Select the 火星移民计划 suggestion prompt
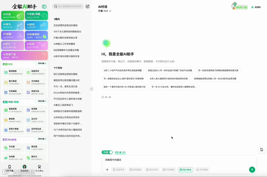267x177 pixels. [169, 78]
